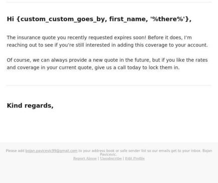The width and height of the screenshot is (218, 183).
Task: Click the 'custom_custom_goes_by' merge field
Action: tap(62, 19)
